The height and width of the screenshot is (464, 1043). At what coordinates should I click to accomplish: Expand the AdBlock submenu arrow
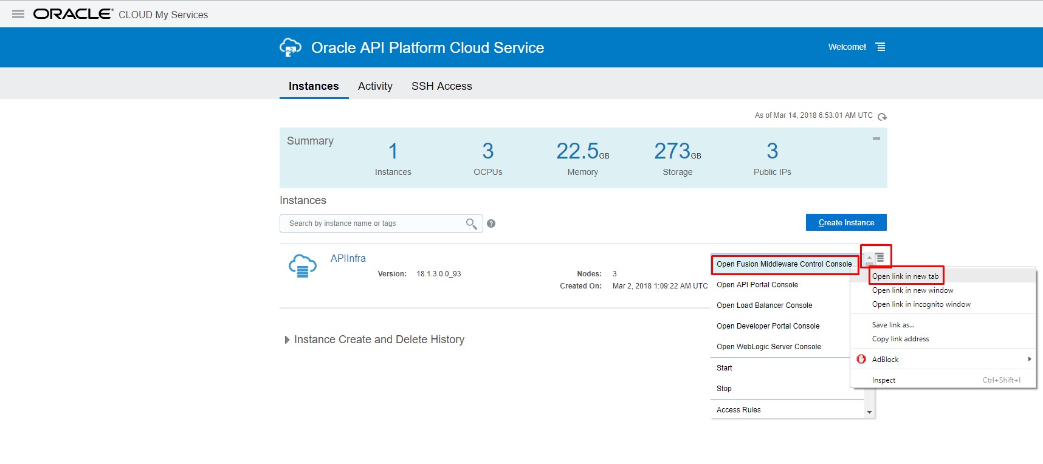(x=1029, y=359)
